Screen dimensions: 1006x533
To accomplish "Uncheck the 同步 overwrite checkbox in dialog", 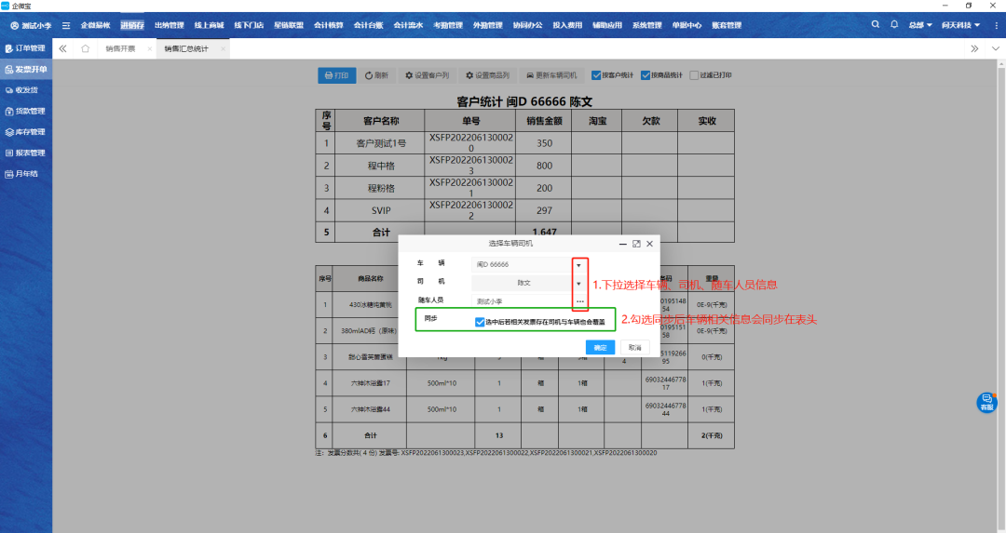I will tap(480, 322).
